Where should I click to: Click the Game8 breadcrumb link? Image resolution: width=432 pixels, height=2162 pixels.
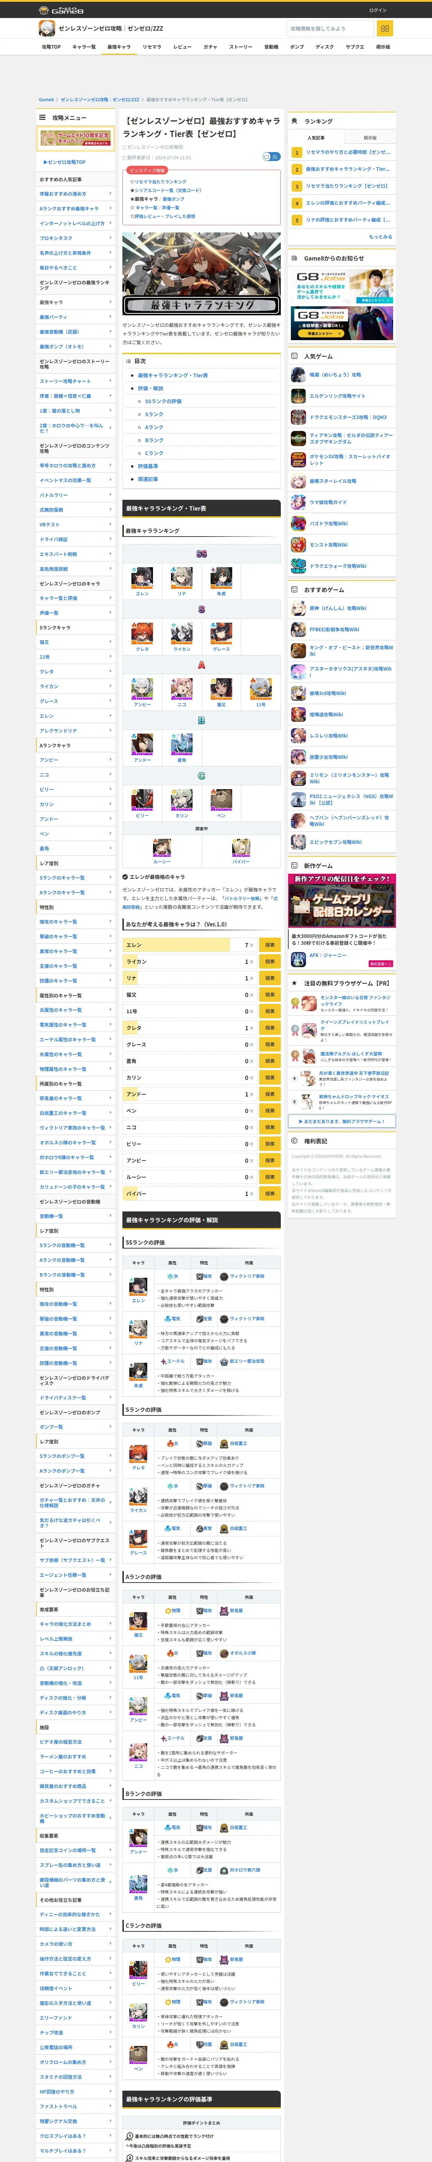tap(46, 100)
